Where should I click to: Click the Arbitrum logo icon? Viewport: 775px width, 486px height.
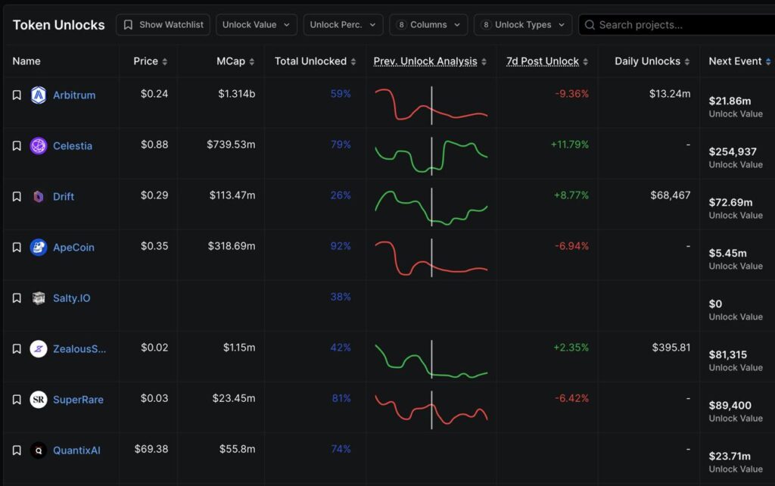(39, 95)
